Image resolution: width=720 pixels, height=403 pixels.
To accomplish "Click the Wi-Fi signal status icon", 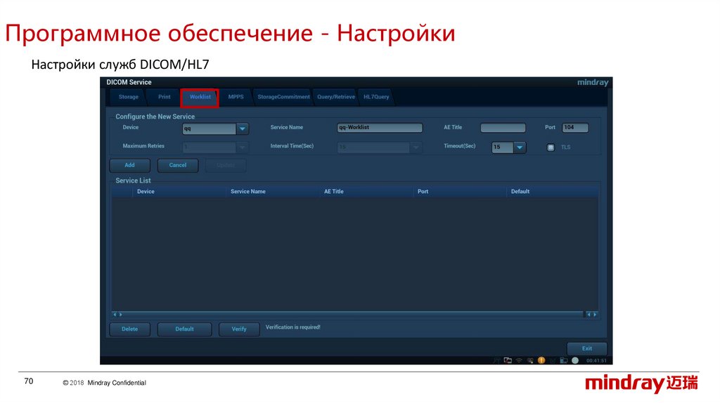I will coord(519,360).
